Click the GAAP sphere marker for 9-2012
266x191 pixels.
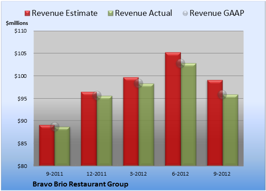222,95
